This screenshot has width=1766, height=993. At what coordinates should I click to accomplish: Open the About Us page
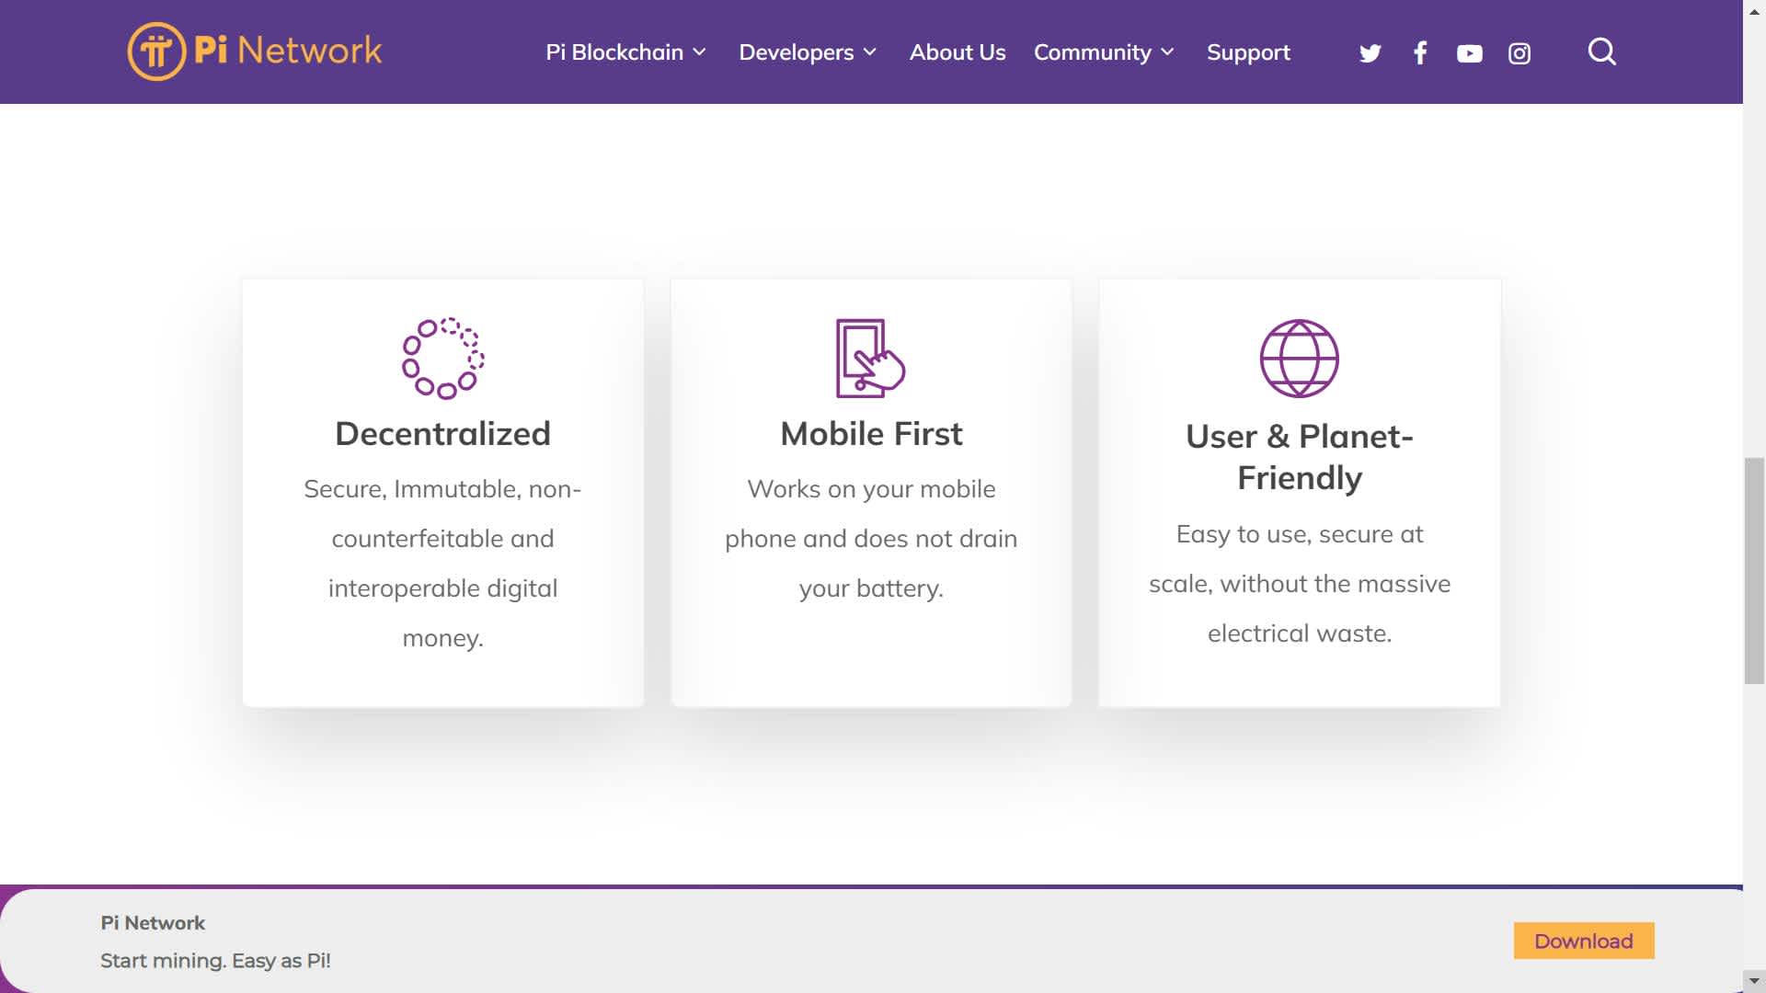click(957, 52)
